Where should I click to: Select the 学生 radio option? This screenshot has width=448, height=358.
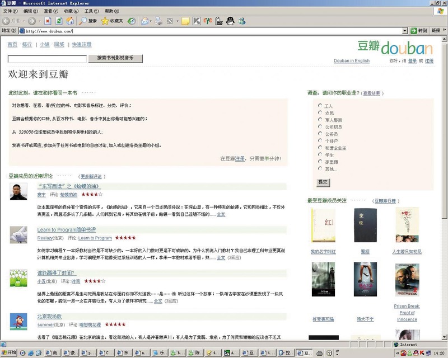click(x=320, y=154)
